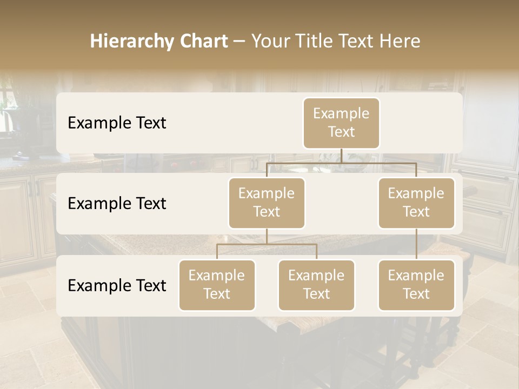Click the bold "Hierarchy Chart" title text
The image size is (519, 389).
pyautogui.click(x=159, y=41)
